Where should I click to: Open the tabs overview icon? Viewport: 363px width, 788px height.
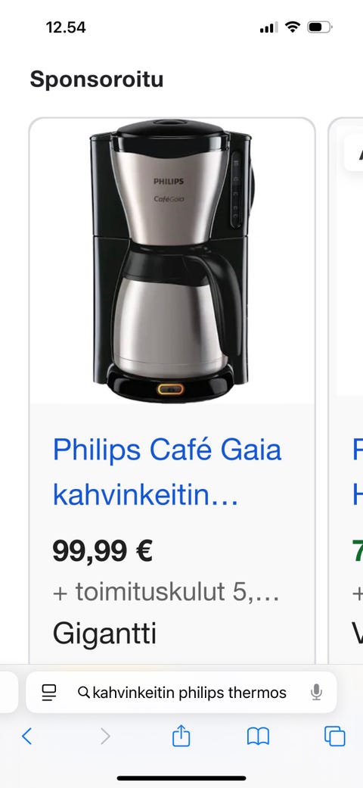pyautogui.click(x=335, y=737)
